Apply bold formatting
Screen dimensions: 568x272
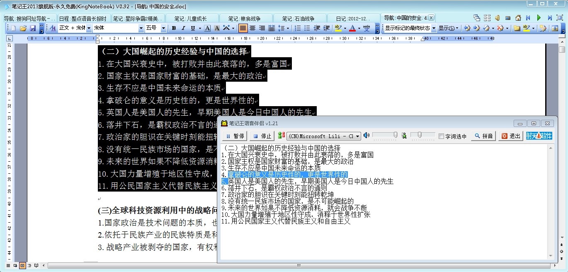[x=174, y=28]
